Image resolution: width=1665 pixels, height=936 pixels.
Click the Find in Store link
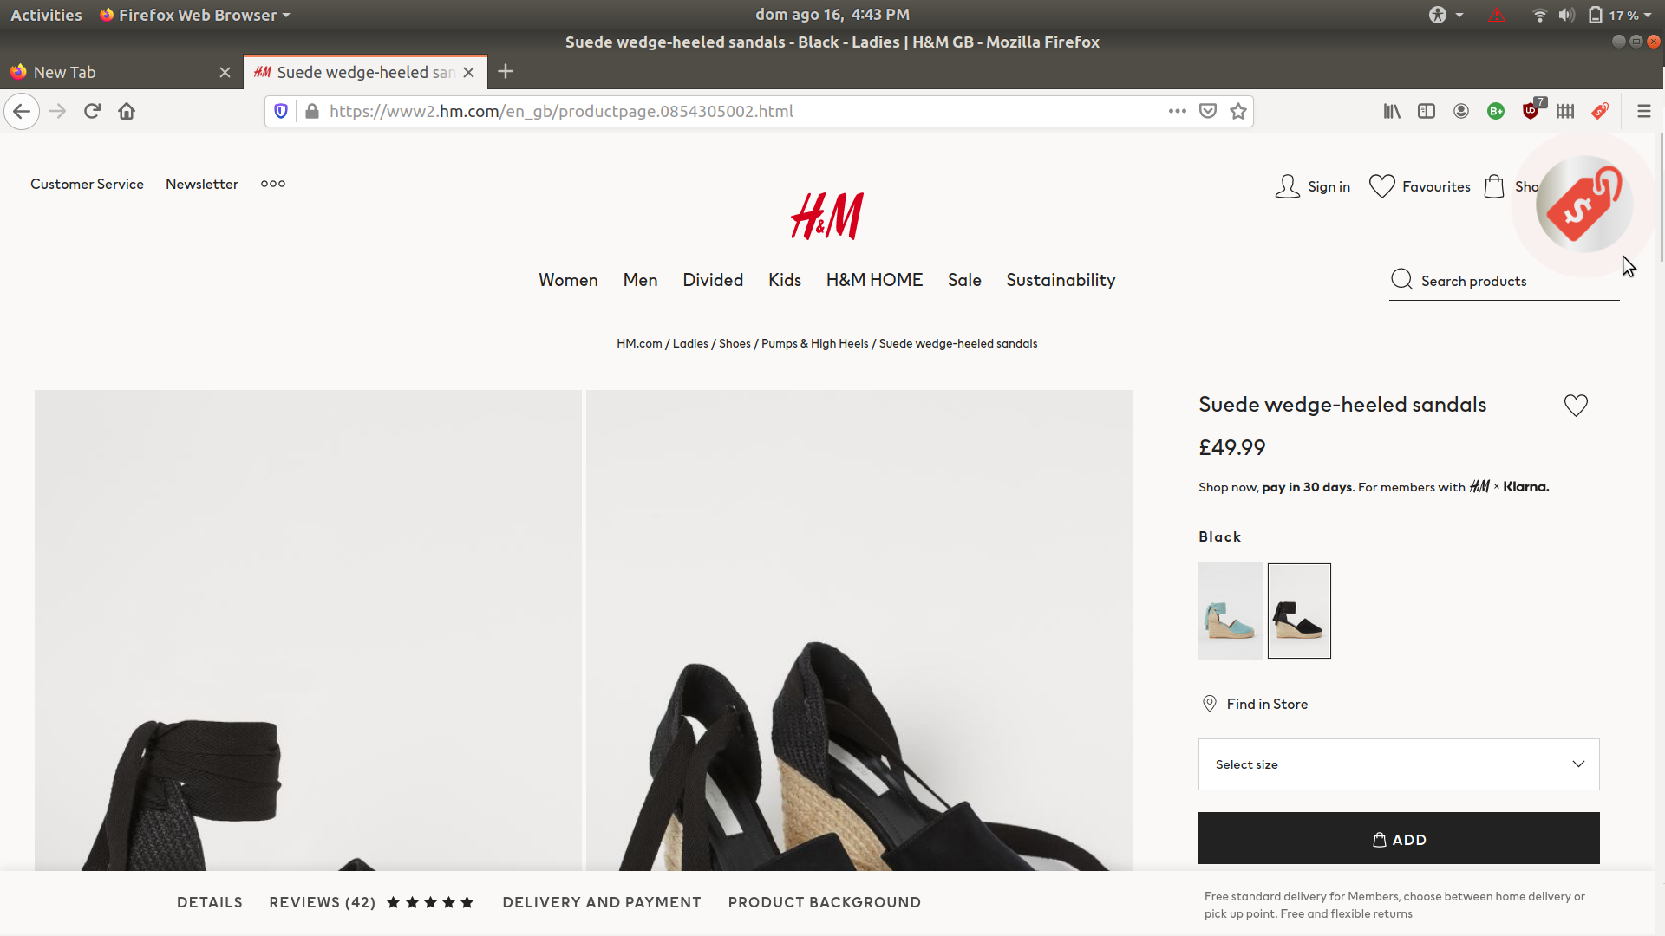[x=1266, y=704]
